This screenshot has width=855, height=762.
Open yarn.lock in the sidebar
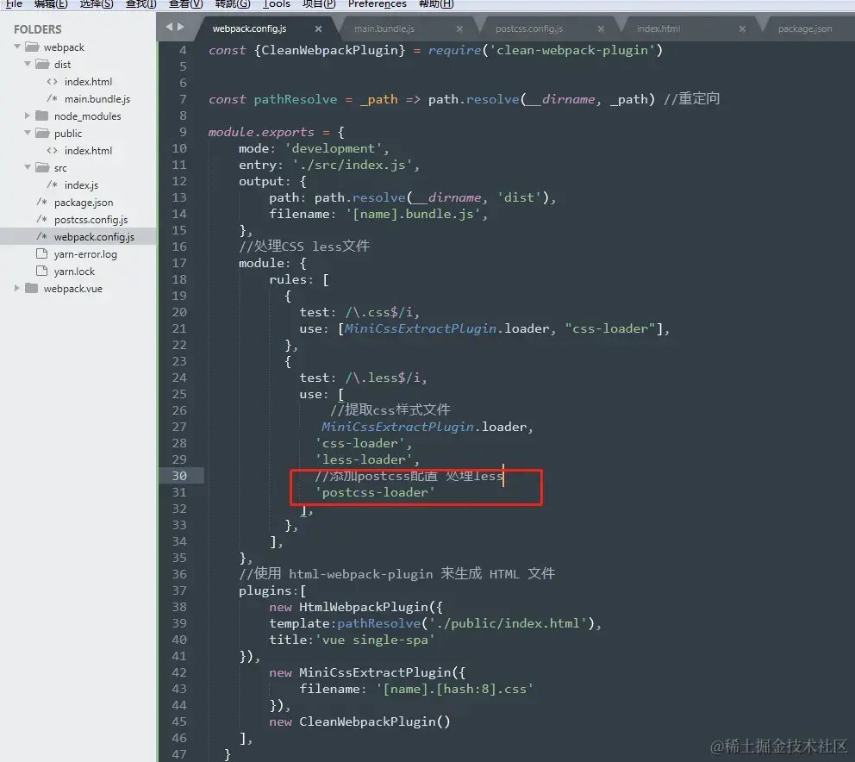click(74, 271)
